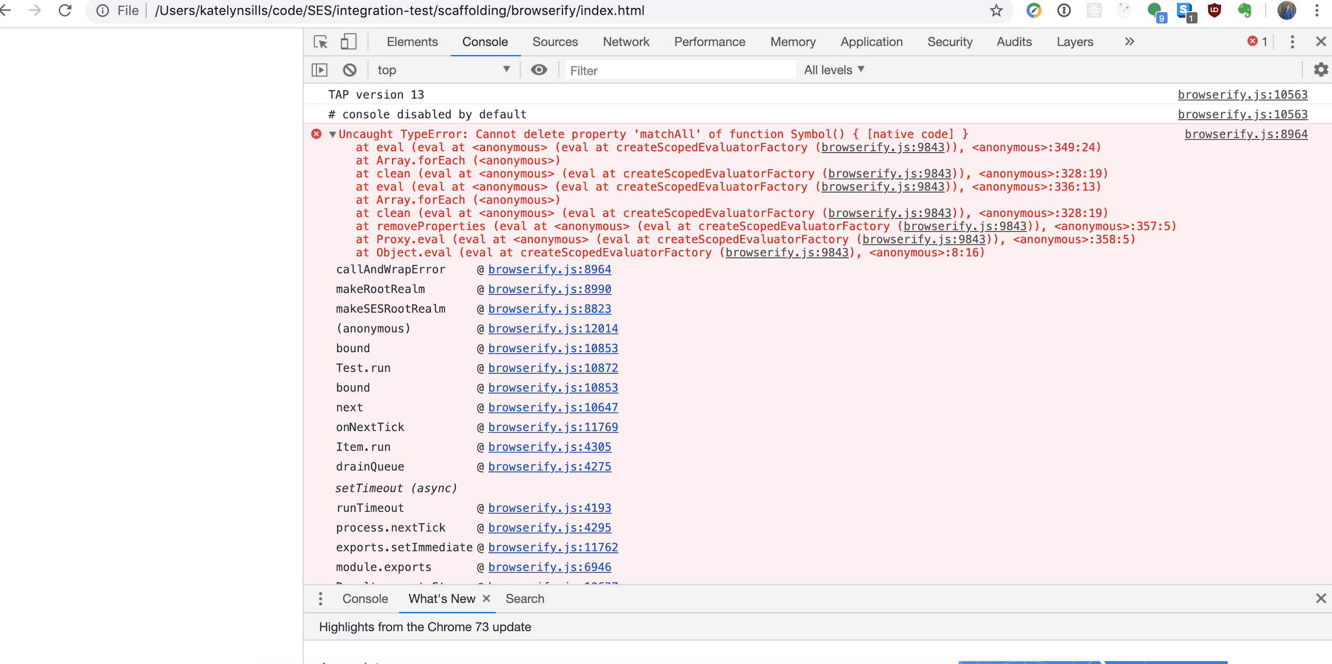The image size is (1332, 664).
Task: Switch to the Network tab
Action: 626,41
